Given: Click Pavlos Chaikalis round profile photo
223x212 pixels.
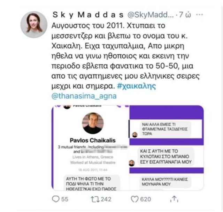Looking at the screenshot, I should 93,123.
